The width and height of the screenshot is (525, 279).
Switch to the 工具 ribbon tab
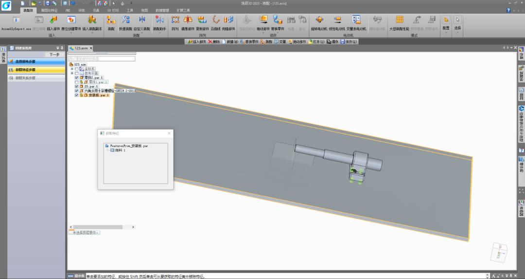point(130,10)
